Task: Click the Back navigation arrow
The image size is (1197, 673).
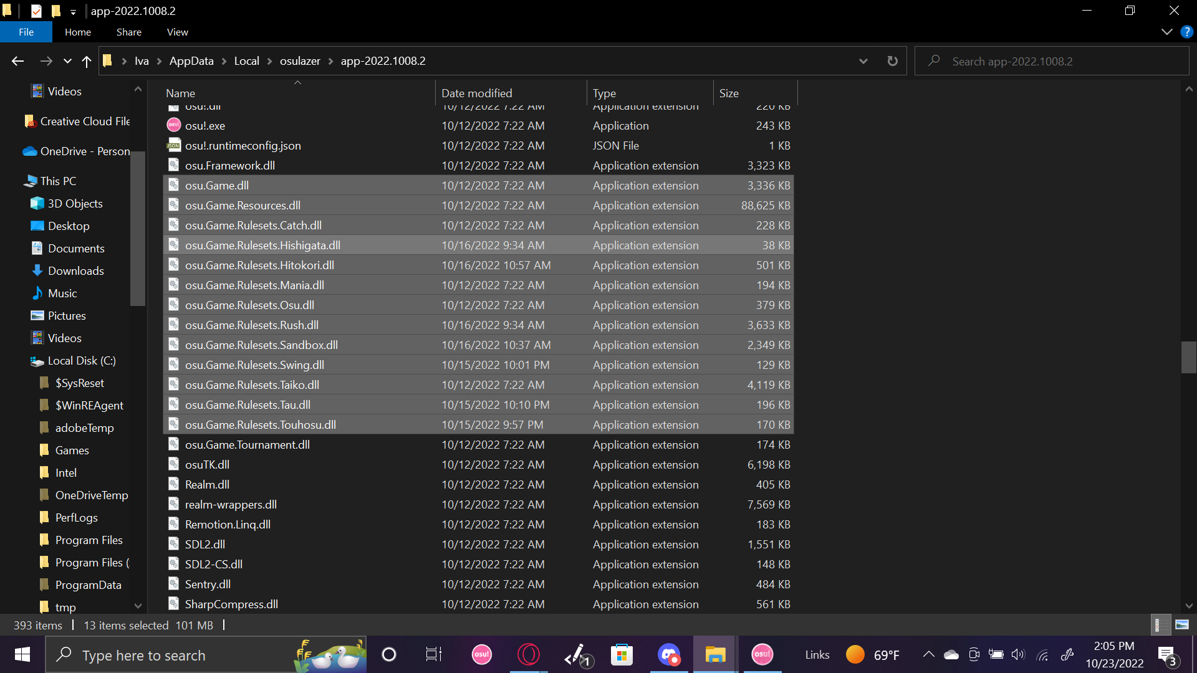Action: [17, 61]
